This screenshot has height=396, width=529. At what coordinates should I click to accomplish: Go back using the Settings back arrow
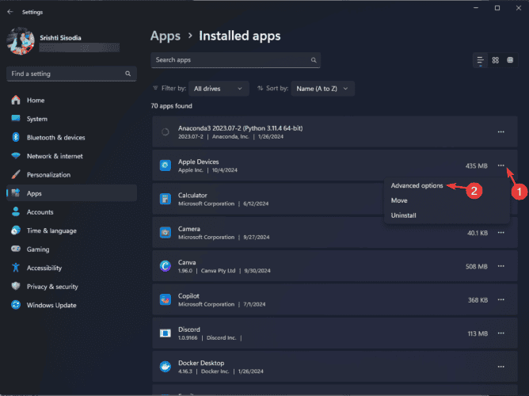click(10, 12)
